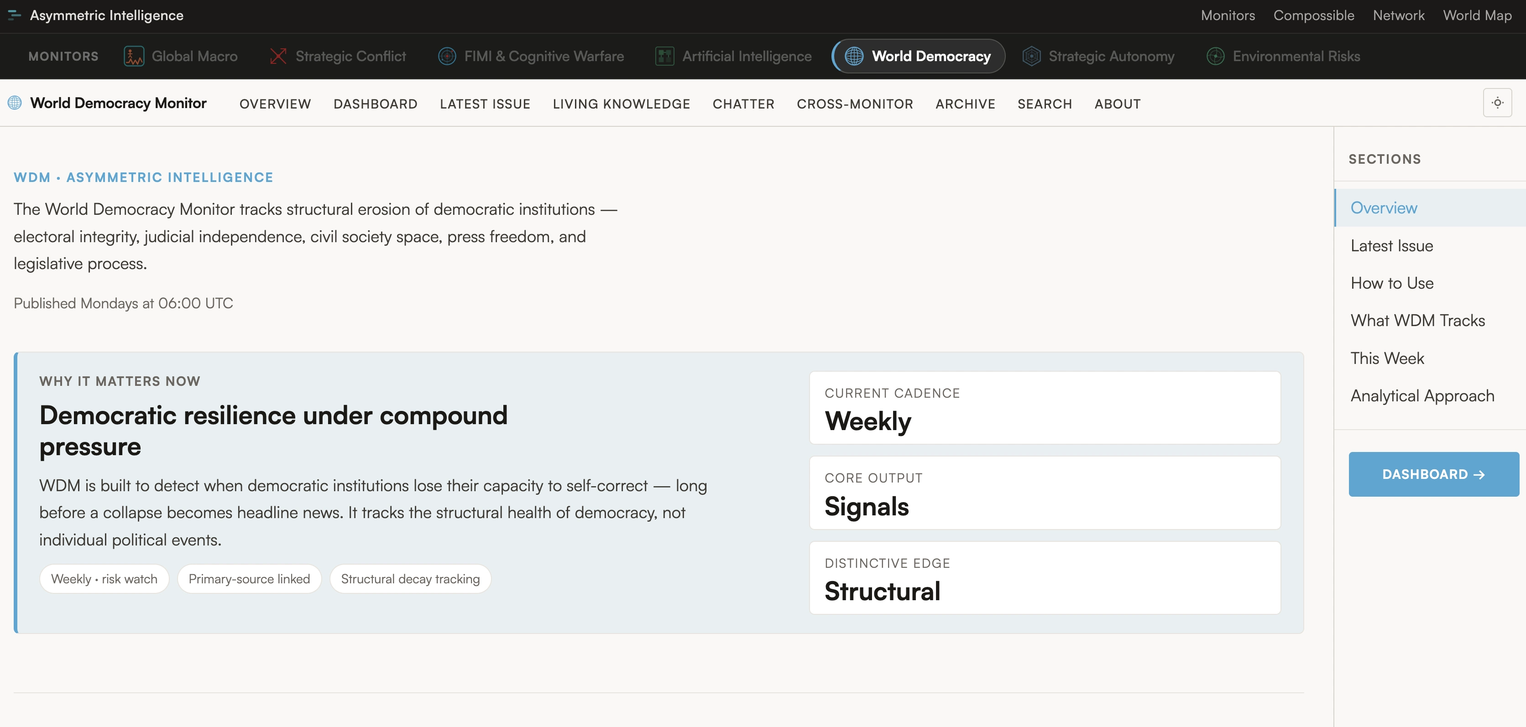Open the CROSS-MONITOR nav tab

coord(854,104)
